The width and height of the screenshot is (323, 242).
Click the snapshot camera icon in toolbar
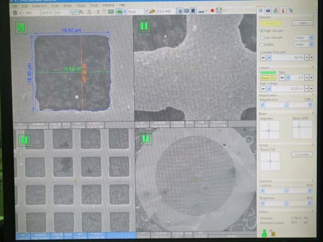tap(180, 11)
